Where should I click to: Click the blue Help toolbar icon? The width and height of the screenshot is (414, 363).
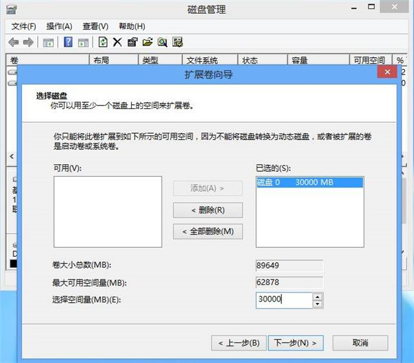68,42
